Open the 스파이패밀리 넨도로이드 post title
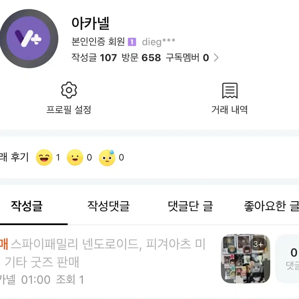The height and width of the screenshot is (299, 299). [x=103, y=253]
